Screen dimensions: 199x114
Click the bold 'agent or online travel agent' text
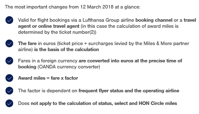click(x=49, y=26)
